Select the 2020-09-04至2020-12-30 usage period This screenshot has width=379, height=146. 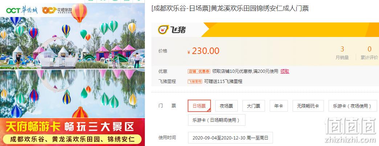click(x=231, y=138)
